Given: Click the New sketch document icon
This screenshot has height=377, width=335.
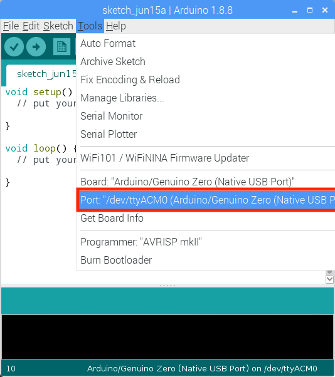Looking at the screenshot, I should point(61,47).
